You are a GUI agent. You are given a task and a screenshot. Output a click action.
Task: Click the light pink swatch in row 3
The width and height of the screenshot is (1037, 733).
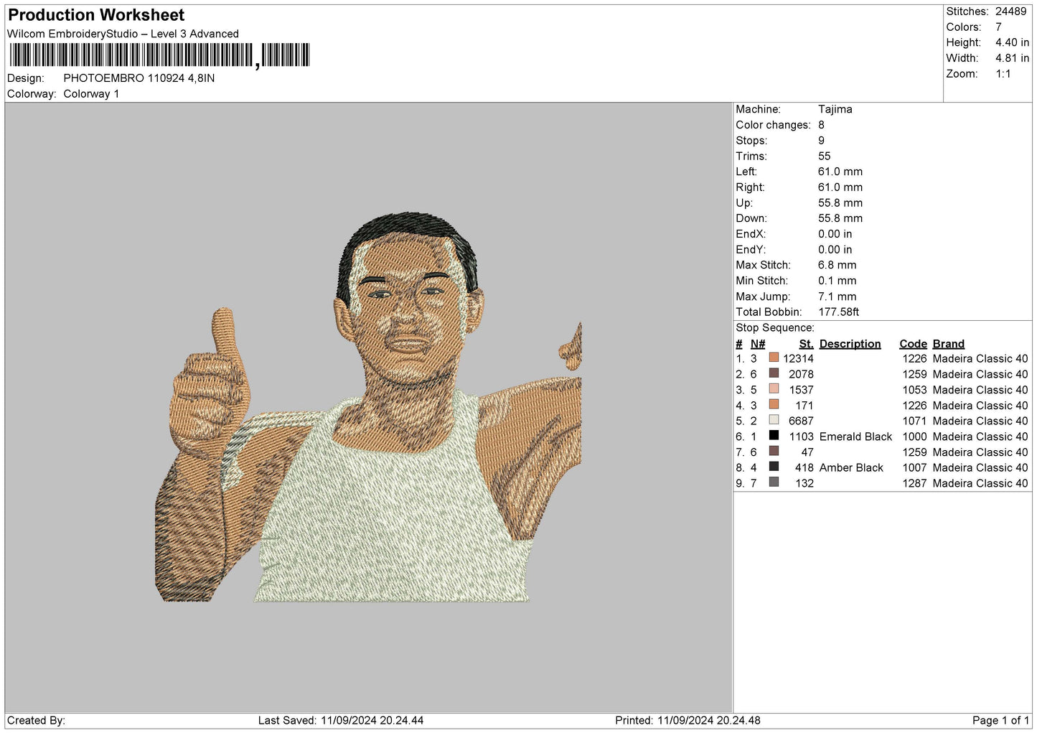[774, 389]
